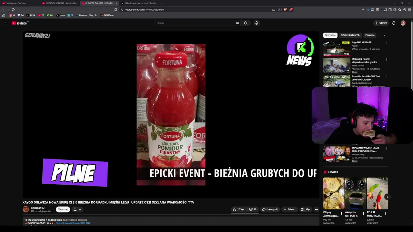Click the video player area
The image size is (413, 232).
pos(171,114)
